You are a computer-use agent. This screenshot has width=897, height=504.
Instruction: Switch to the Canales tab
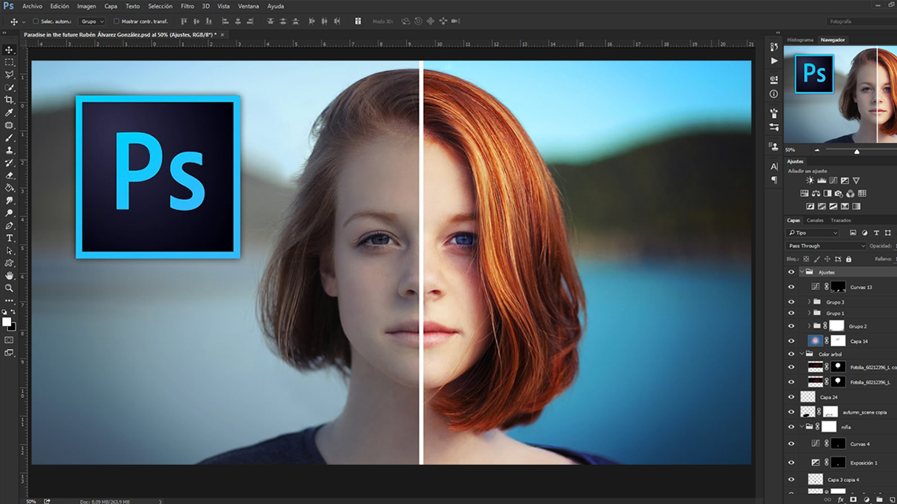(815, 221)
